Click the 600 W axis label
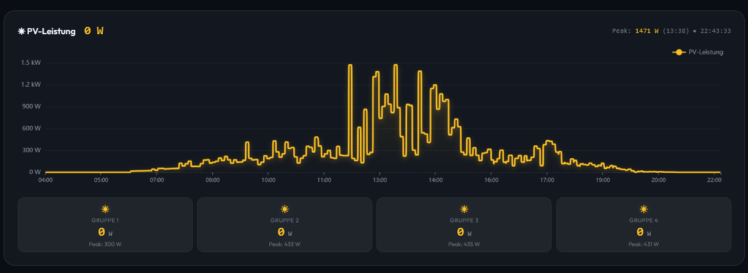Screen dimensions: 748x273 click(32, 128)
